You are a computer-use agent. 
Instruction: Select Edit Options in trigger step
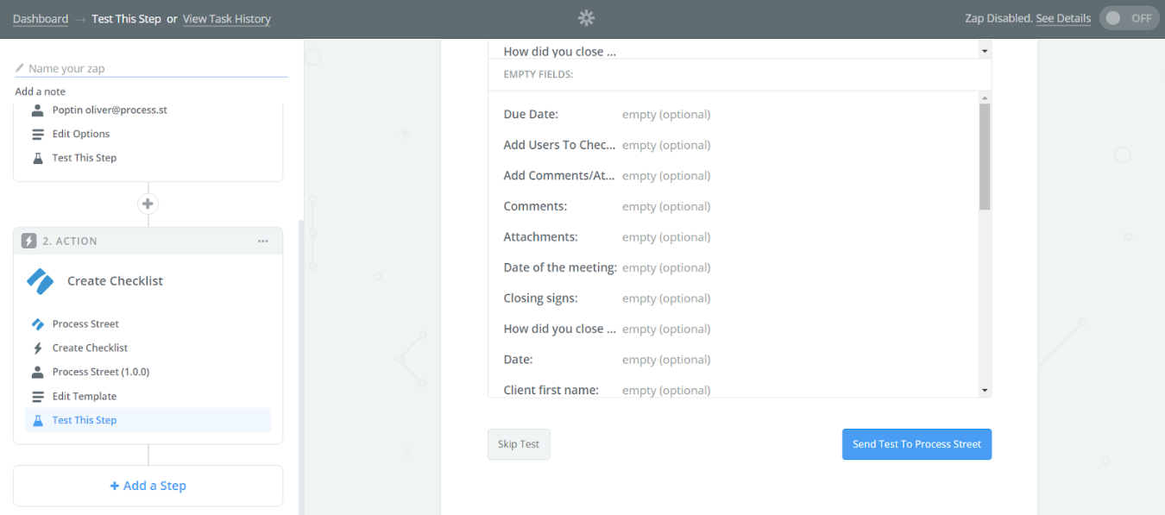point(81,134)
